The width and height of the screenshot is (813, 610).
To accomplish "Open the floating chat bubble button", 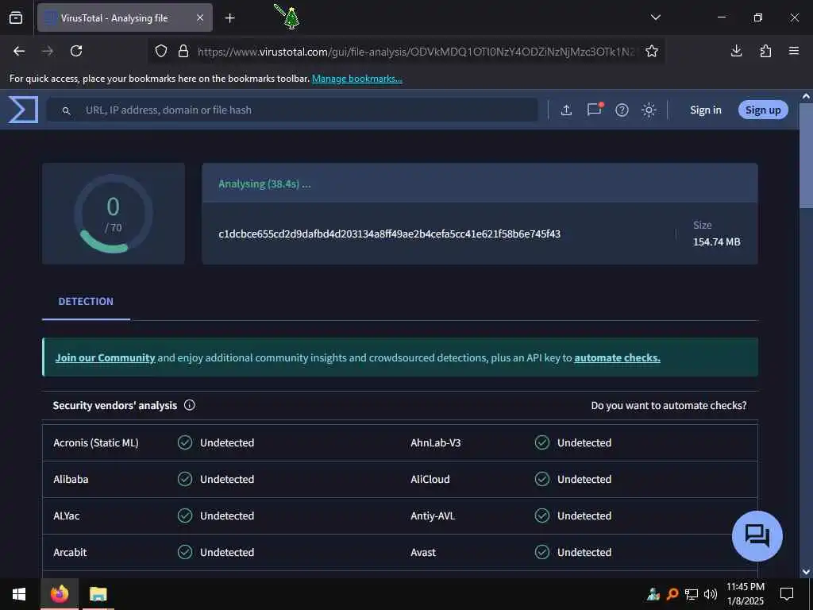I will pyautogui.click(x=757, y=536).
